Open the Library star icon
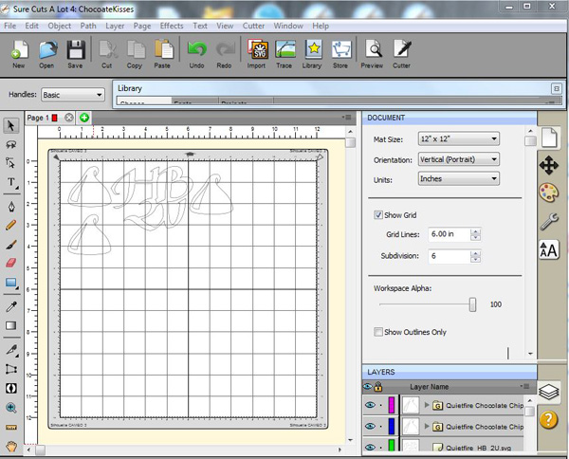This screenshot has height=459, width=569. [313, 49]
